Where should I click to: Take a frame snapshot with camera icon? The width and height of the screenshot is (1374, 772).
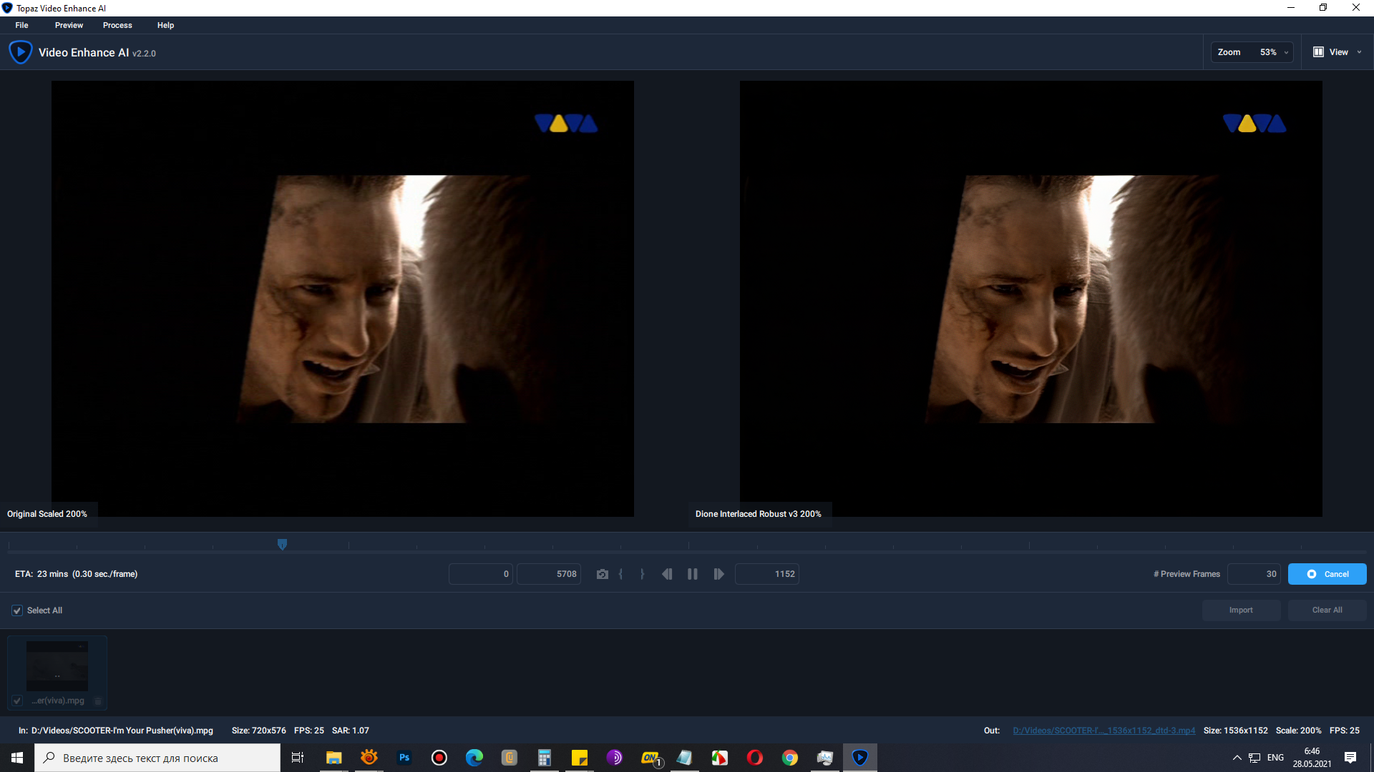point(603,574)
